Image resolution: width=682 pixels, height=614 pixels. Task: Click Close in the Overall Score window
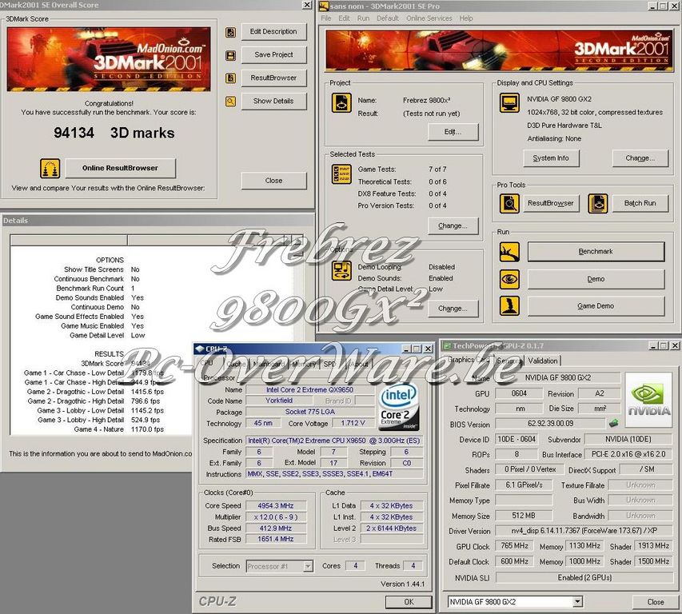(x=273, y=181)
